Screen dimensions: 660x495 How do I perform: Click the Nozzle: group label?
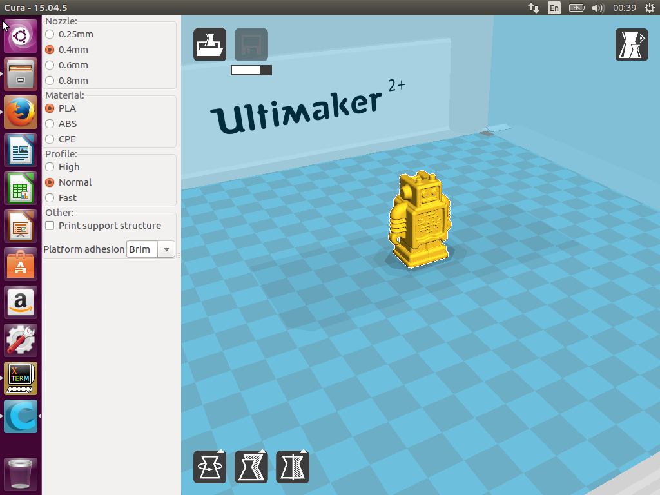[x=61, y=21]
